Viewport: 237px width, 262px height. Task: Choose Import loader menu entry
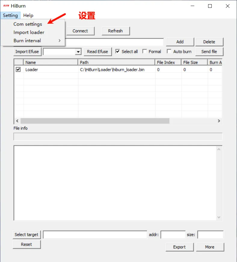[x=29, y=32]
